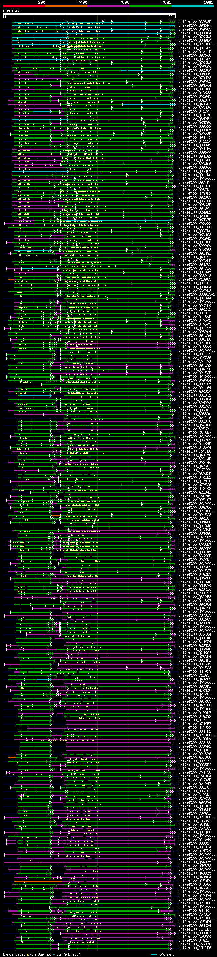This screenshot has height=957, width=217.
Task: Click the red identity legend segment
Action: pyautogui.click(x=24, y=6)
